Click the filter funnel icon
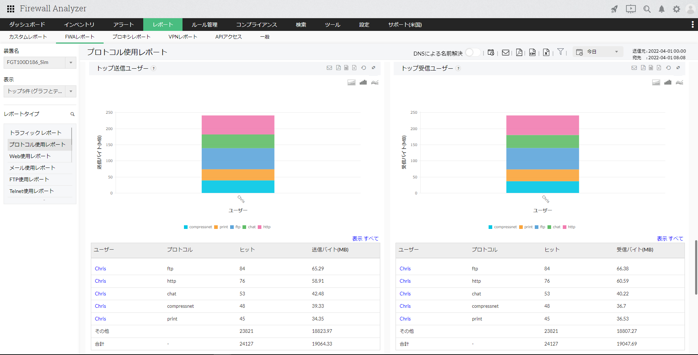 pyautogui.click(x=561, y=52)
